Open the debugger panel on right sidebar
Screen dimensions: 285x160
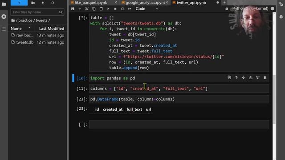(x=281, y=17)
